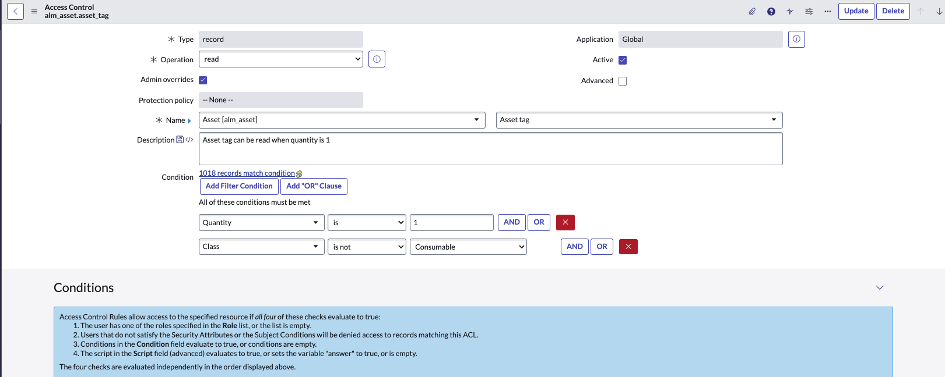
Task: Uncheck the Admin overrides checkbox
Action: click(x=203, y=80)
